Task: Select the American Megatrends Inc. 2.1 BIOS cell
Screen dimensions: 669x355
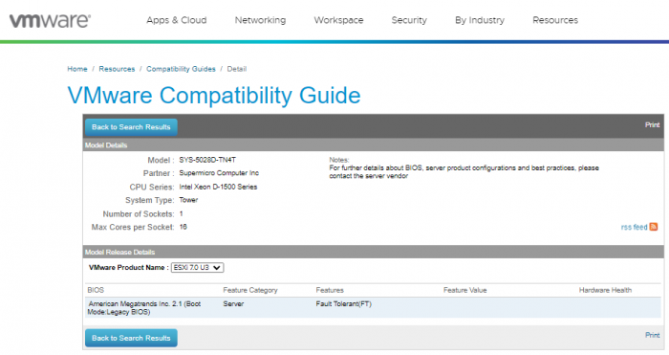Action: (x=143, y=308)
